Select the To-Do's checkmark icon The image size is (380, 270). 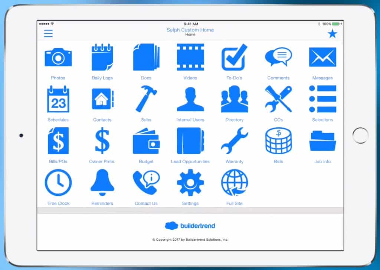(234, 57)
